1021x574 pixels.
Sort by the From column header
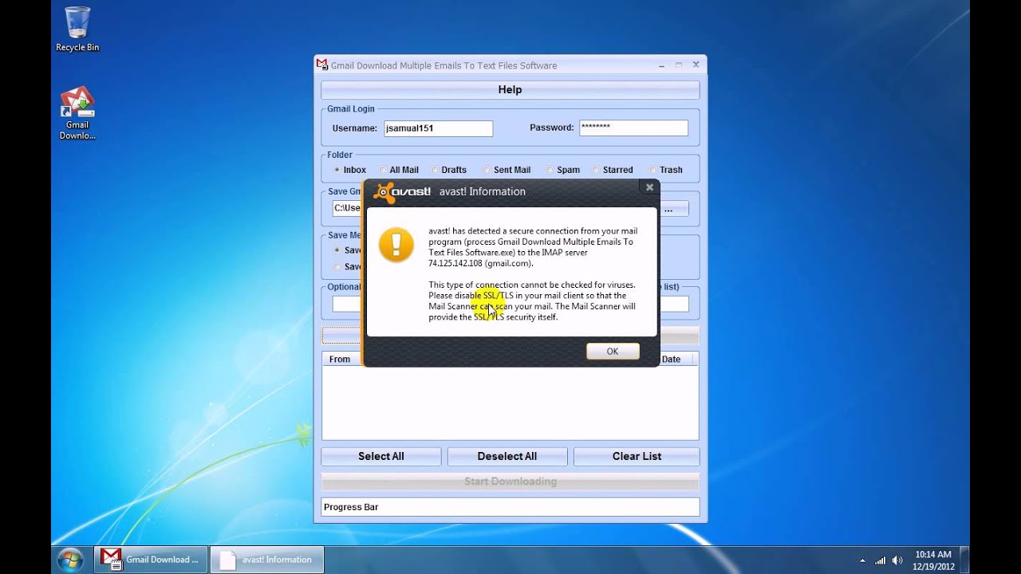pos(340,360)
